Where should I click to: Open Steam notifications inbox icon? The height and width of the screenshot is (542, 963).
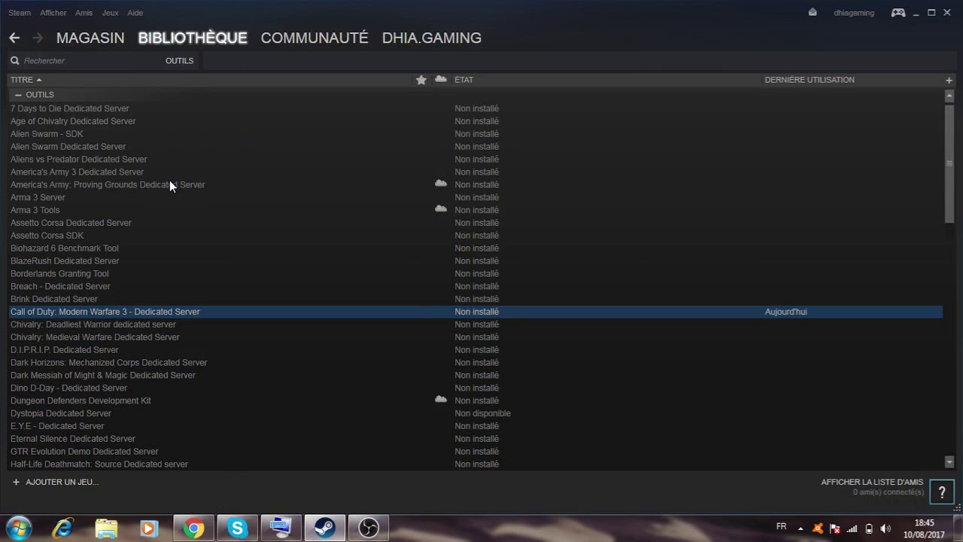pos(813,12)
